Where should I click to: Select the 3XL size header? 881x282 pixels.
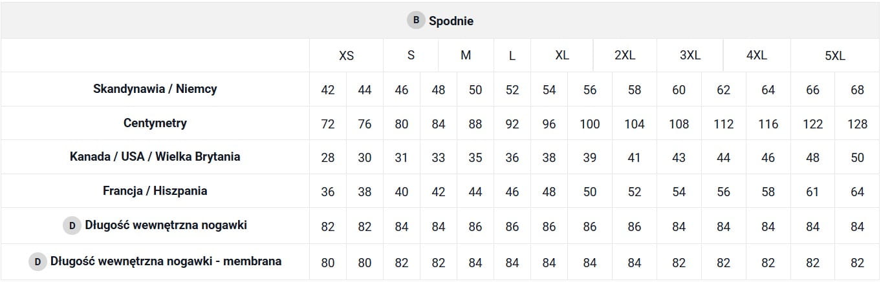pyautogui.click(x=690, y=55)
